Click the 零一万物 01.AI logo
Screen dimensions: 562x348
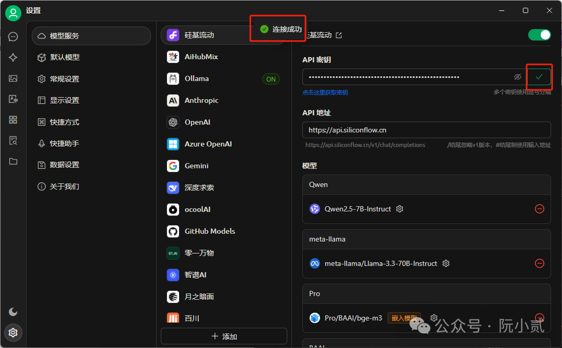point(173,253)
